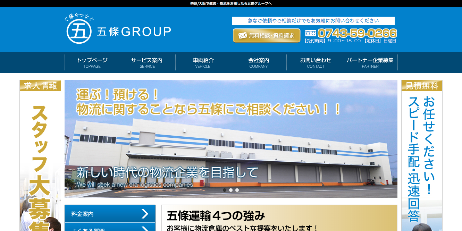Viewport: 462px width, 231px height.
Task: Click the 五條運輸4つの強み heading banner
Action: click(x=279, y=218)
